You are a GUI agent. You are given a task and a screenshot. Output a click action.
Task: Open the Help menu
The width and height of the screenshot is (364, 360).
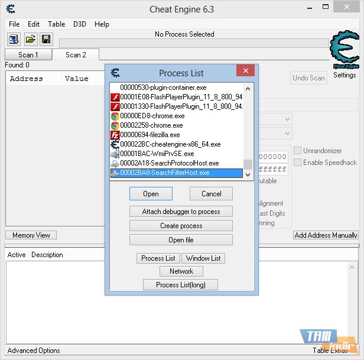coord(102,24)
